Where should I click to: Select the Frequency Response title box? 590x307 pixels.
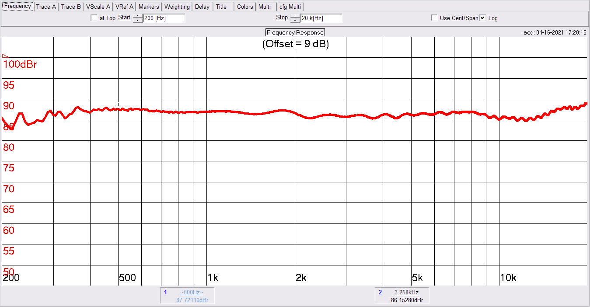click(x=295, y=32)
